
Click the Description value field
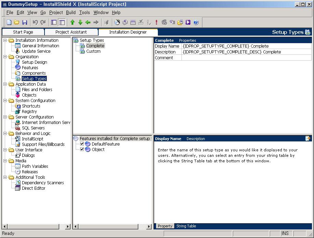point(247,52)
